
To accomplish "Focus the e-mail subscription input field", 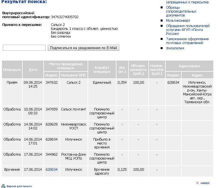I will tap(24, 48).
